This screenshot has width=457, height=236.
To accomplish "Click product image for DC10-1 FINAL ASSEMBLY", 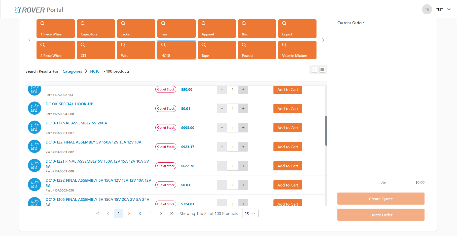I will pos(34,127).
